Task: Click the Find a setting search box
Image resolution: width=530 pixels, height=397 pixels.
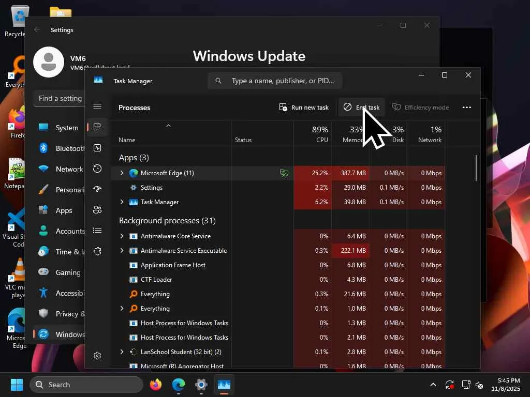Action: coord(60,98)
